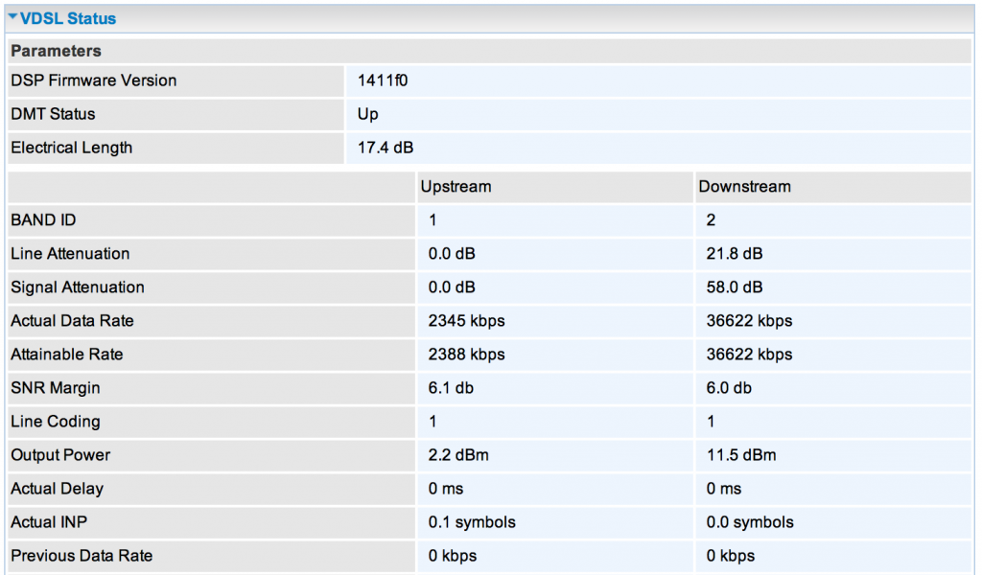This screenshot has height=575, width=982.
Task: Click downstream Previous Data Rate 0 kbps
Action: point(731,556)
